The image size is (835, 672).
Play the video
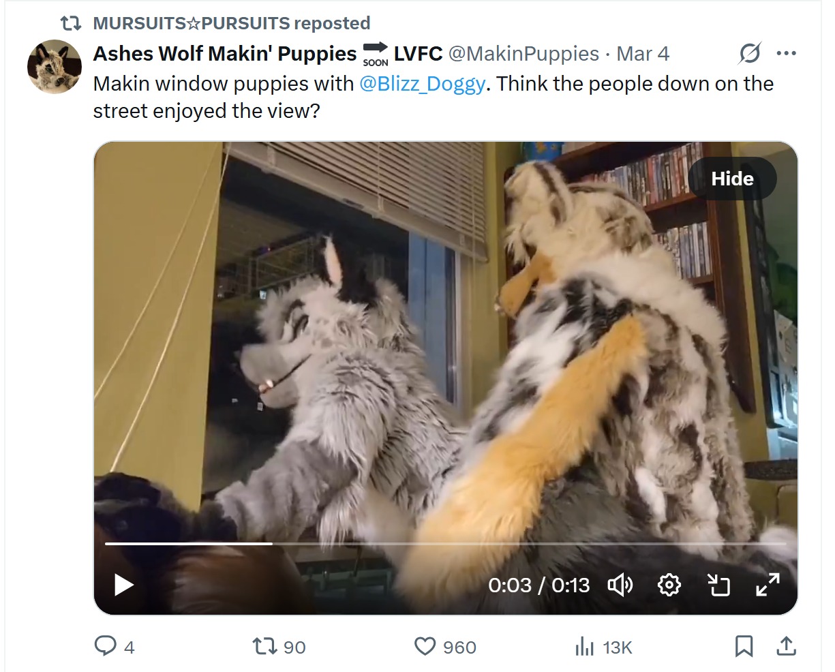[123, 585]
